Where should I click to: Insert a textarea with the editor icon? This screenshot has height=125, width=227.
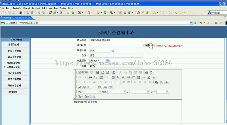133,77
